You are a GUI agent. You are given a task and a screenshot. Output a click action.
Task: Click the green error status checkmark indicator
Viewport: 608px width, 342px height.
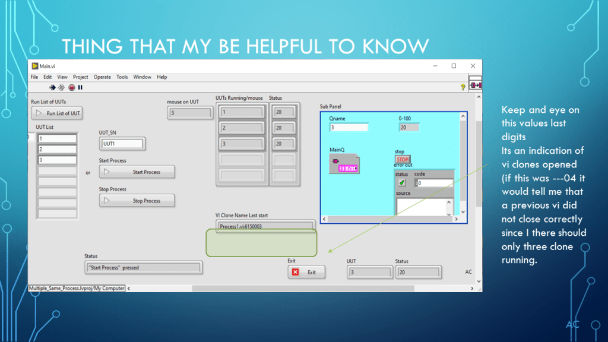(x=401, y=183)
